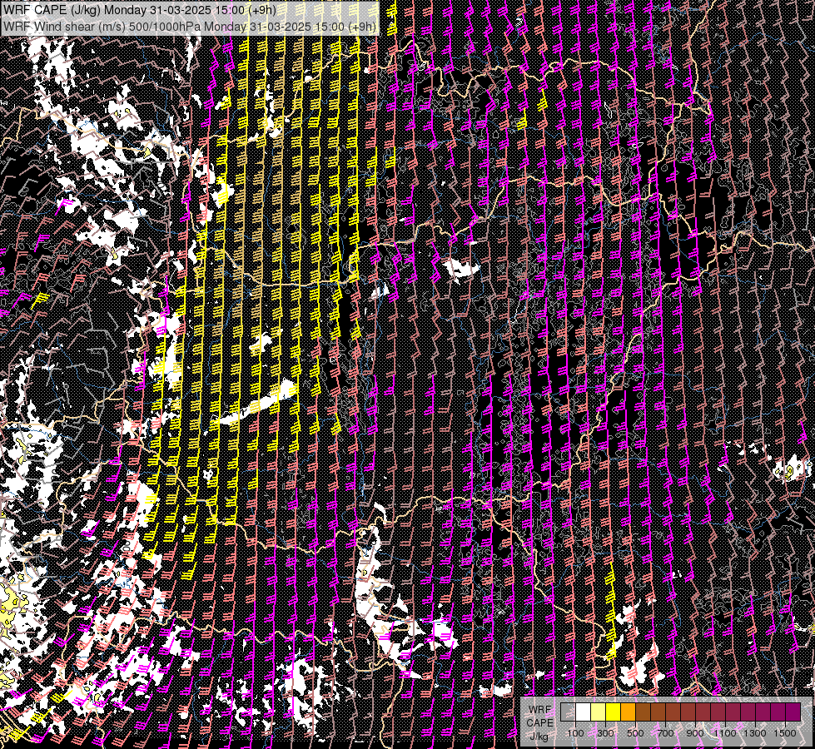
Task: Pick the pale yellow CAPE legend swatch
Action: coord(599,712)
